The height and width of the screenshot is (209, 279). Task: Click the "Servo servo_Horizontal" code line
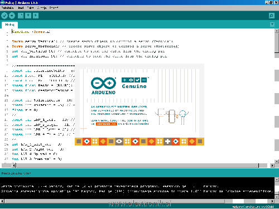(x=95, y=46)
